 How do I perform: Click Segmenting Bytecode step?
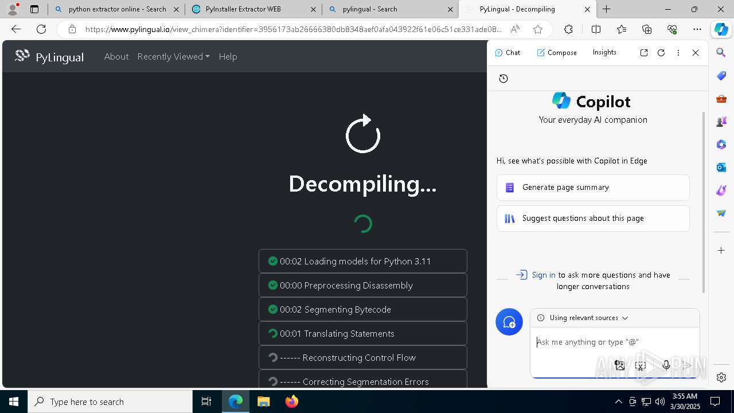[x=363, y=309]
